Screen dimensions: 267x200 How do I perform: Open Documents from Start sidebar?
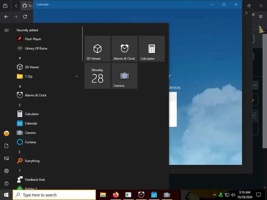point(7,146)
